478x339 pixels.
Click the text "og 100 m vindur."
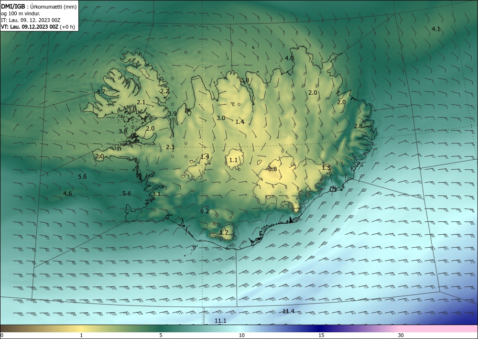click(21, 14)
